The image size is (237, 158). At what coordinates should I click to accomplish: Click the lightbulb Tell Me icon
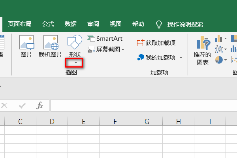[x=159, y=24]
